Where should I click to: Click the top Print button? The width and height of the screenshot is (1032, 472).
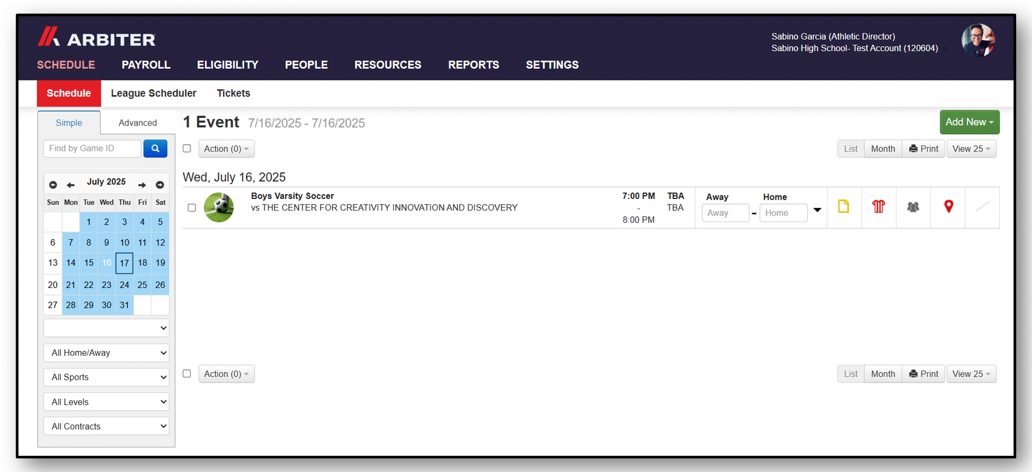click(x=924, y=149)
